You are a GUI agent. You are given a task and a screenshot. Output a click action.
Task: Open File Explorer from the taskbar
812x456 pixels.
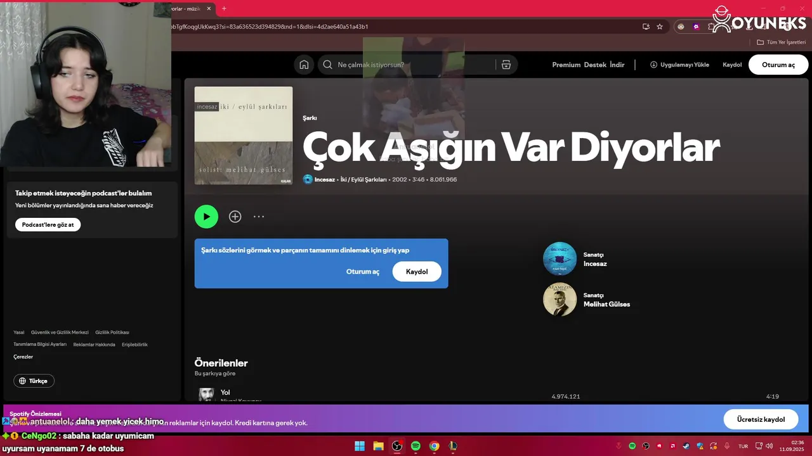378,446
